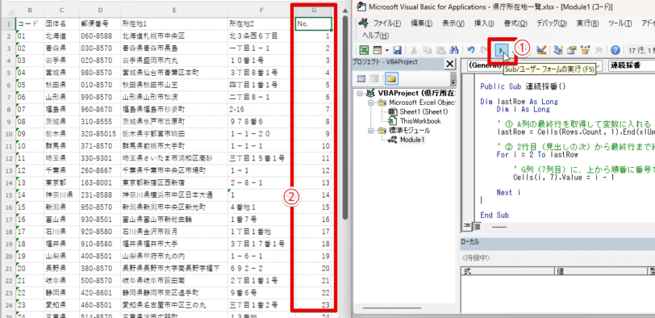Save the workbook with the floppy disk icon
Viewport: 655px width, 318px height.
(x=397, y=50)
